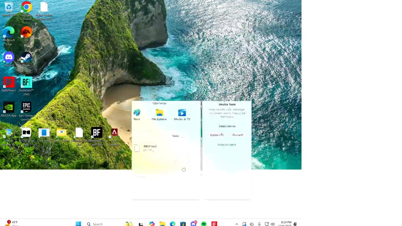402x226 pixels.
Task: Launch Steam from the desktop
Action: click(x=26, y=60)
